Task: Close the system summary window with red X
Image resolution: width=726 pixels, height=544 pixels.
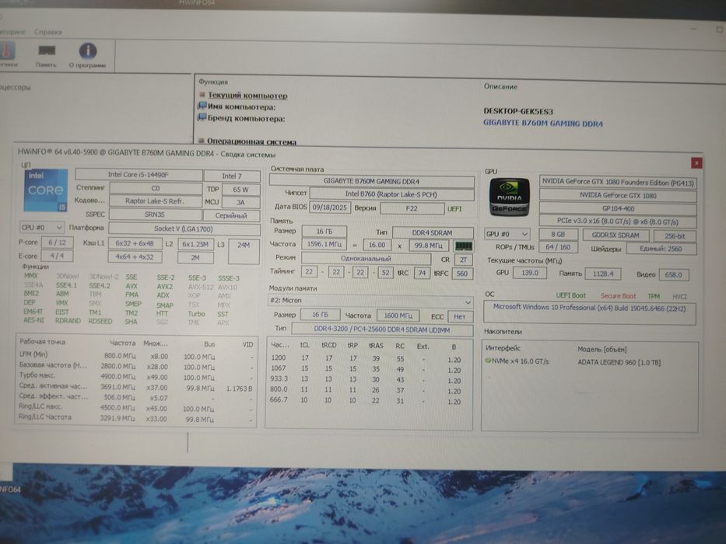Action: click(696, 163)
